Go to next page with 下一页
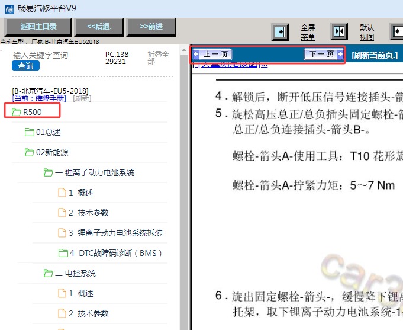The image size is (403, 330). click(x=323, y=54)
